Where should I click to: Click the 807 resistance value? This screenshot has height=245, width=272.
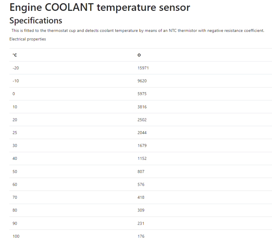click(x=141, y=172)
